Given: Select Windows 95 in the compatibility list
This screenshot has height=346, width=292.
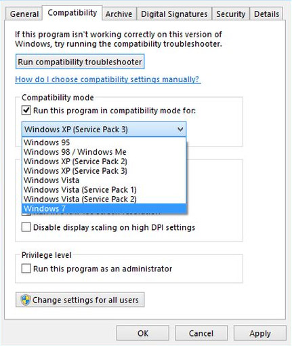Looking at the screenshot, I should tap(104, 142).
